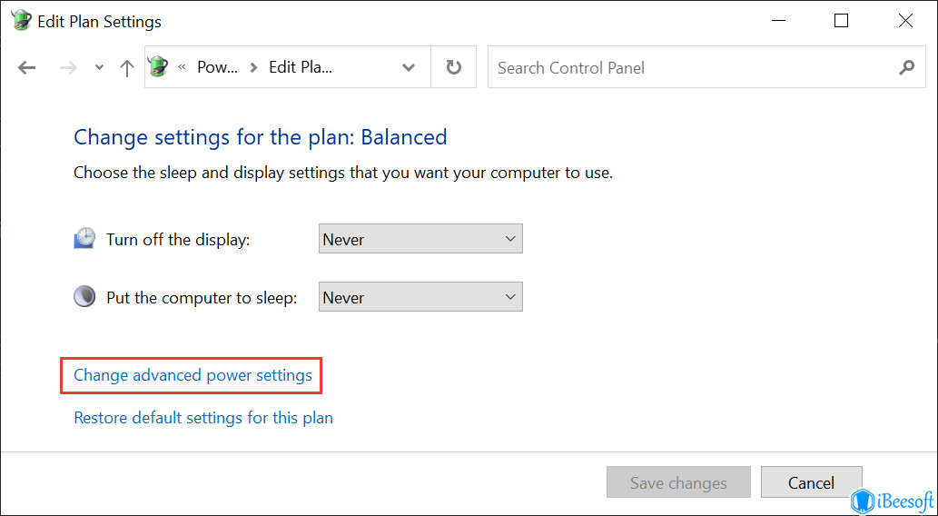
Task: Click the 'Put the computer to sleep:' label
Action: (202, 297)
